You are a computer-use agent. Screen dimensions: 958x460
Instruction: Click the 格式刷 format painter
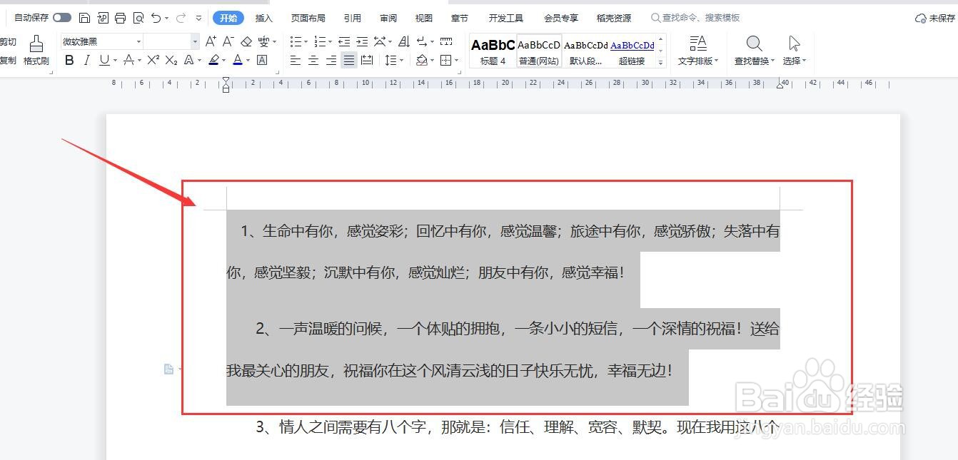[x=36, y=50]
